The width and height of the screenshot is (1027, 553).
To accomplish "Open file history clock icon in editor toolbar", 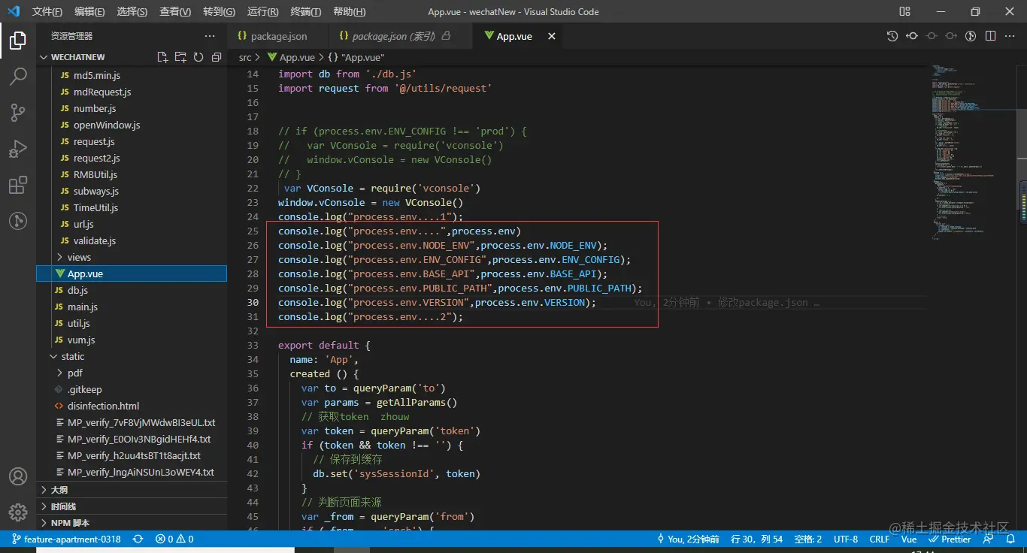I will coord(892,36).
